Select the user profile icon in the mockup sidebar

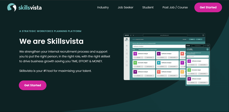pyautogui.click(x=127, y=50)
